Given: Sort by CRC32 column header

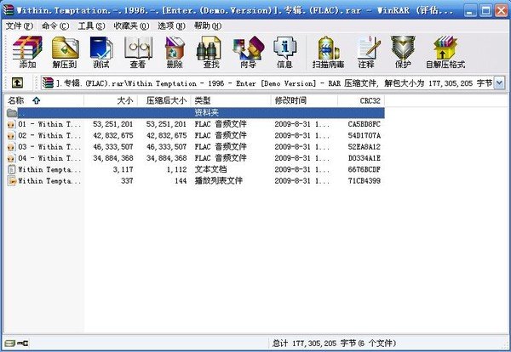Looking at the screenshot, I should 361,100.
